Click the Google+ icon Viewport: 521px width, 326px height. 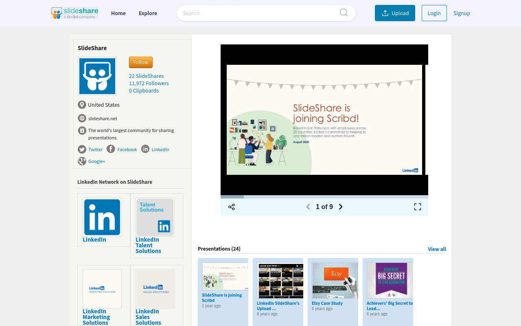point(82,161)
